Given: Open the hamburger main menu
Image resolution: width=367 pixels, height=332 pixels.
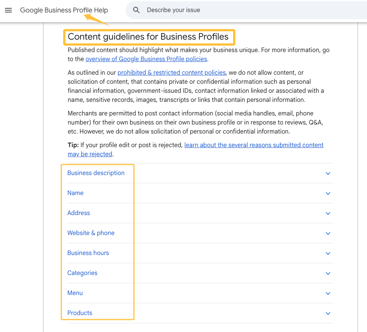Looking at the screenshot, I should click(8, 10).
